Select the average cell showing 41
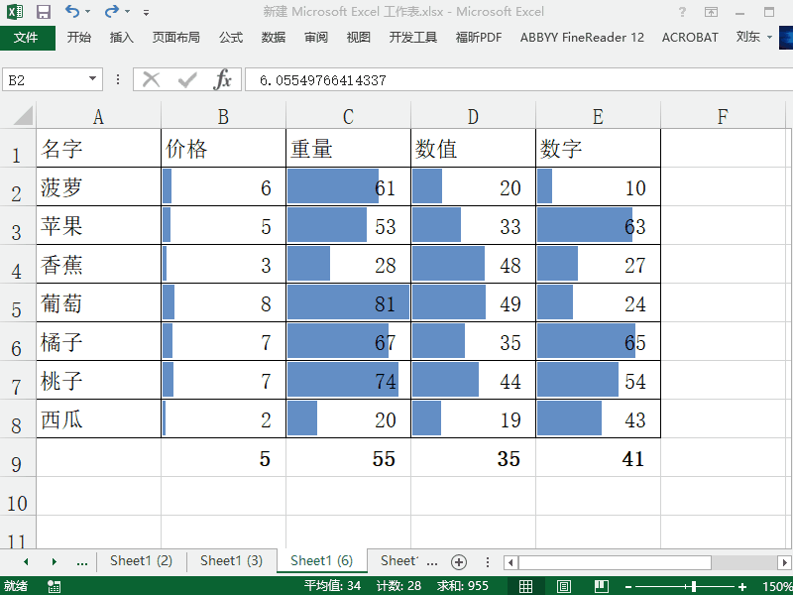Viewport: 793px width, 595px height. 599,457
